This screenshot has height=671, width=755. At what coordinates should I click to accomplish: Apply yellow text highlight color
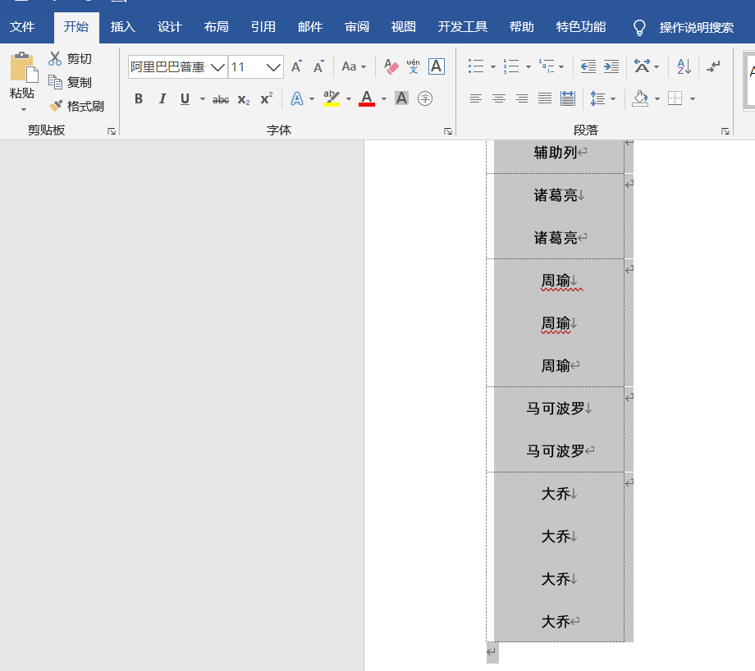tap(332, 98)
